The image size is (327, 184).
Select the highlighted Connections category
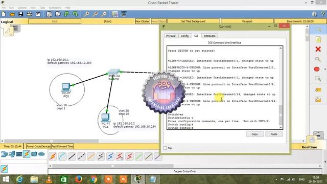[27, 154]
